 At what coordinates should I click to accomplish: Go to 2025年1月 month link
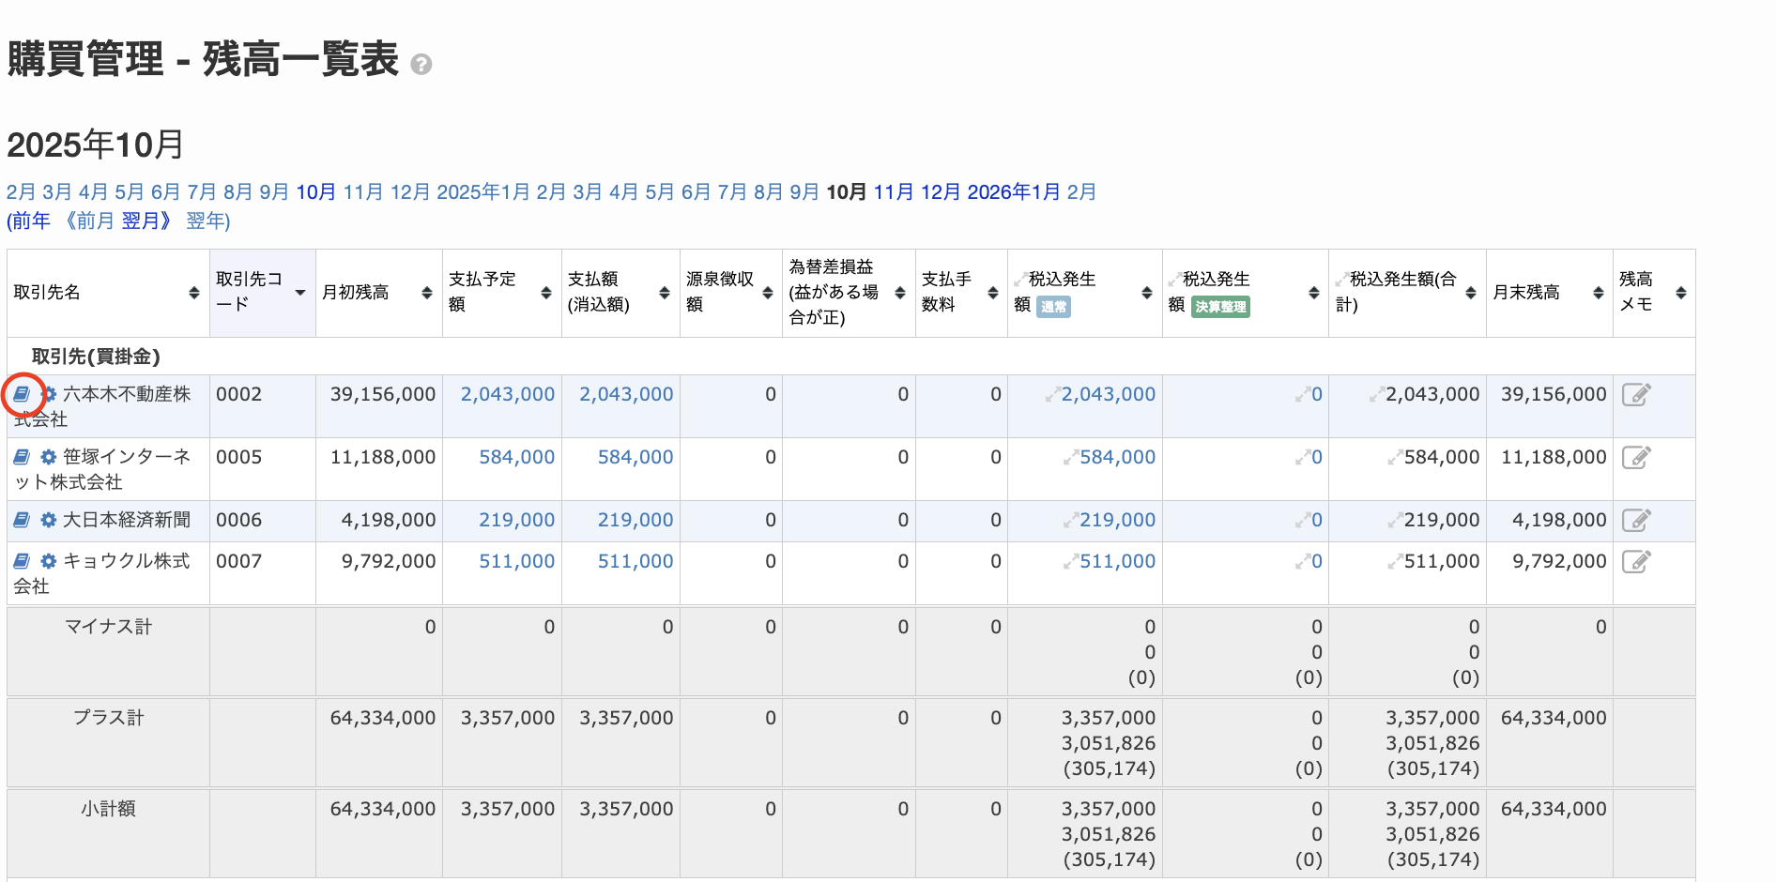pyautogui.click(x=483, y=192)
